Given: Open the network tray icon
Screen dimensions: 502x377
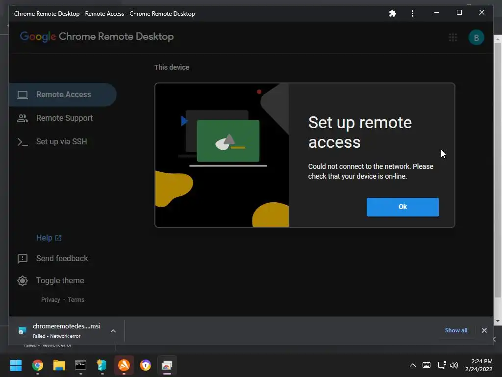Looking at the screenshot, I should tap(442, 365).
